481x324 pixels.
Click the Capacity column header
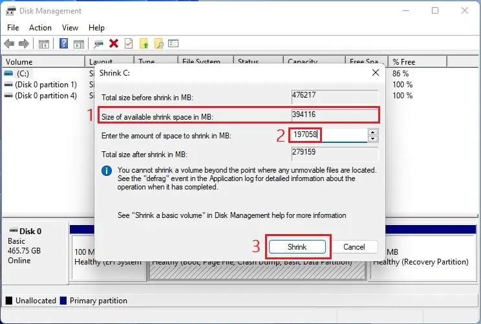point(314,61)
